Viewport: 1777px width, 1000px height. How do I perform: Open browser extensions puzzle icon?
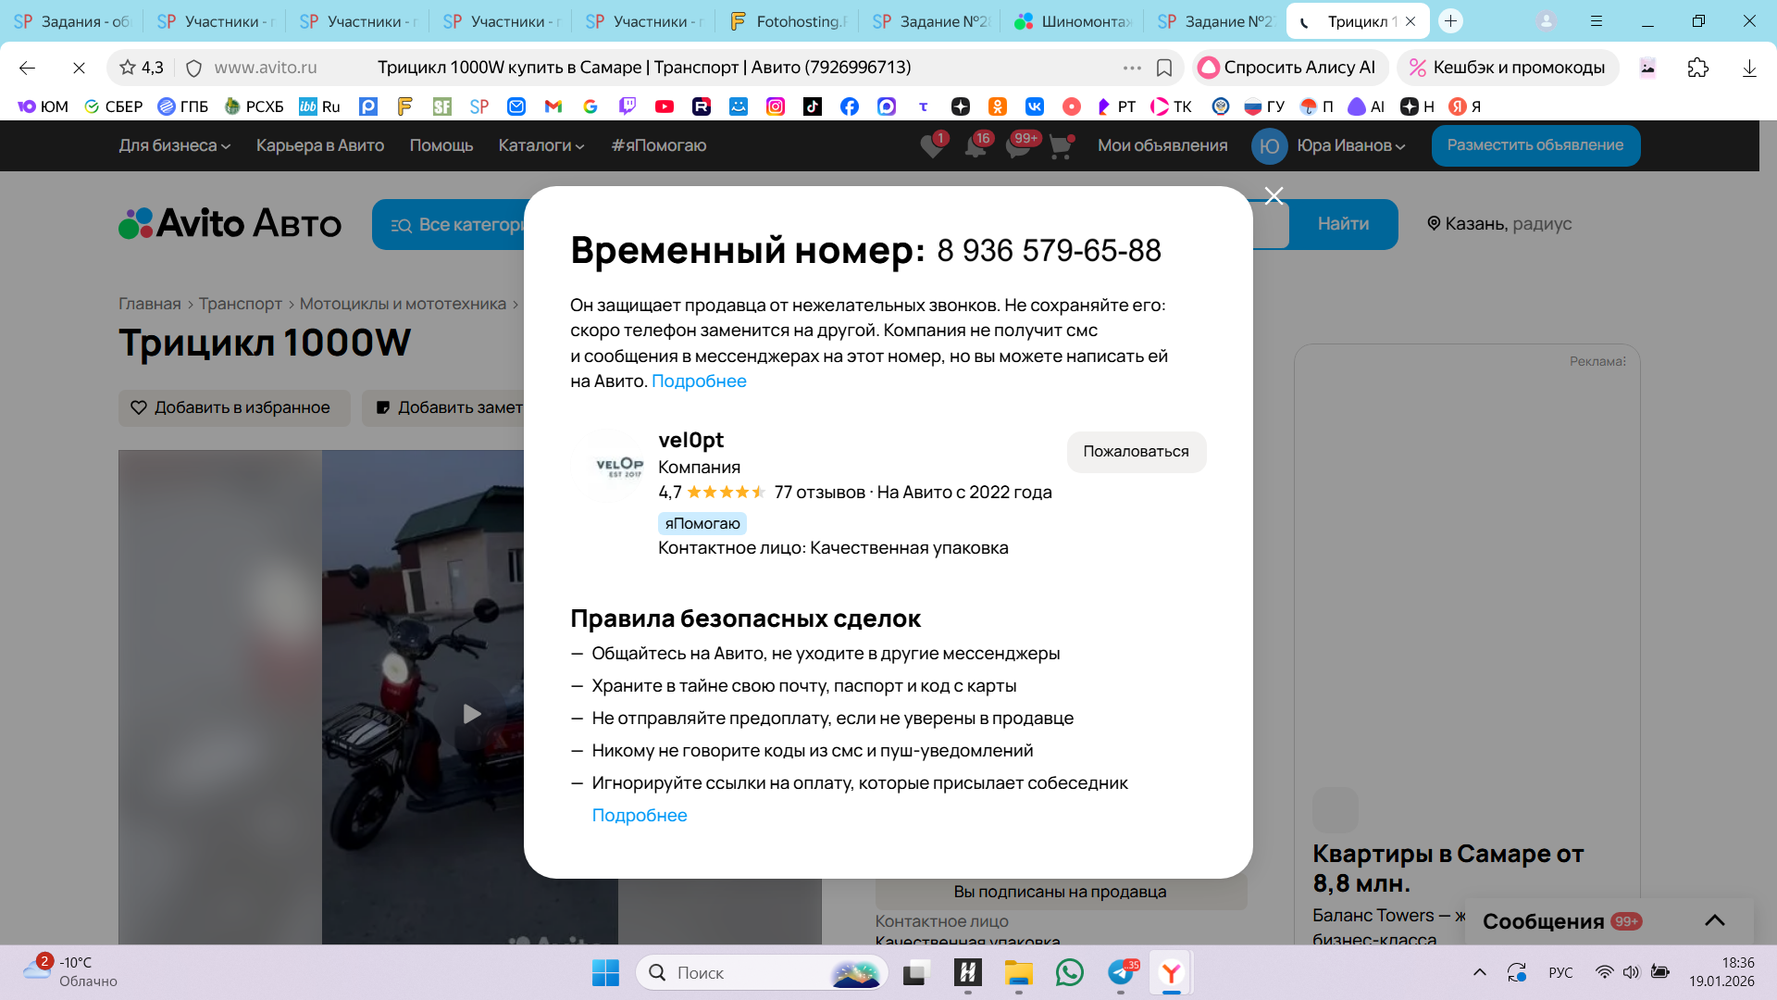tap(1697, 68)
